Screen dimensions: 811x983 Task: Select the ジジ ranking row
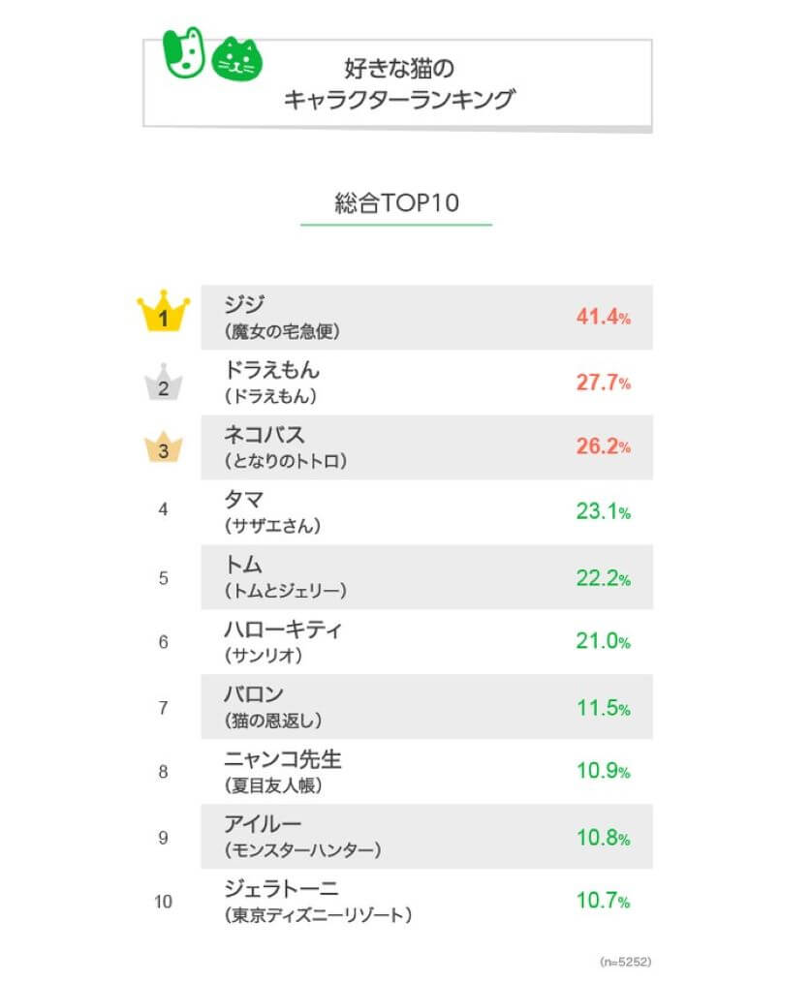pyautogui.click(x=426, y=317)
